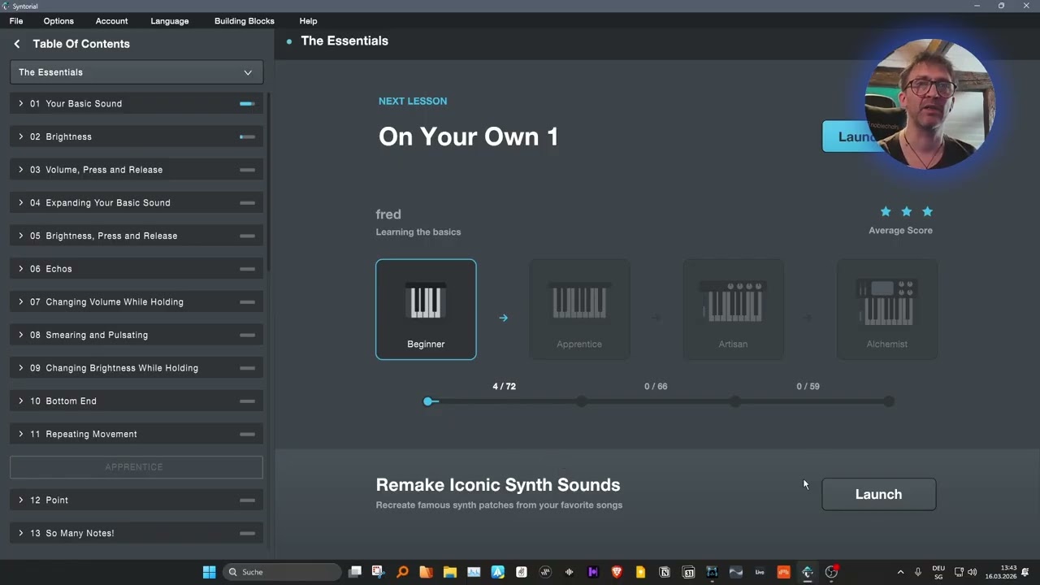The width and height of the screenshot is (1040, 585).
Task: Click the 4 / 72 progress count
Action: pos(504,387)
